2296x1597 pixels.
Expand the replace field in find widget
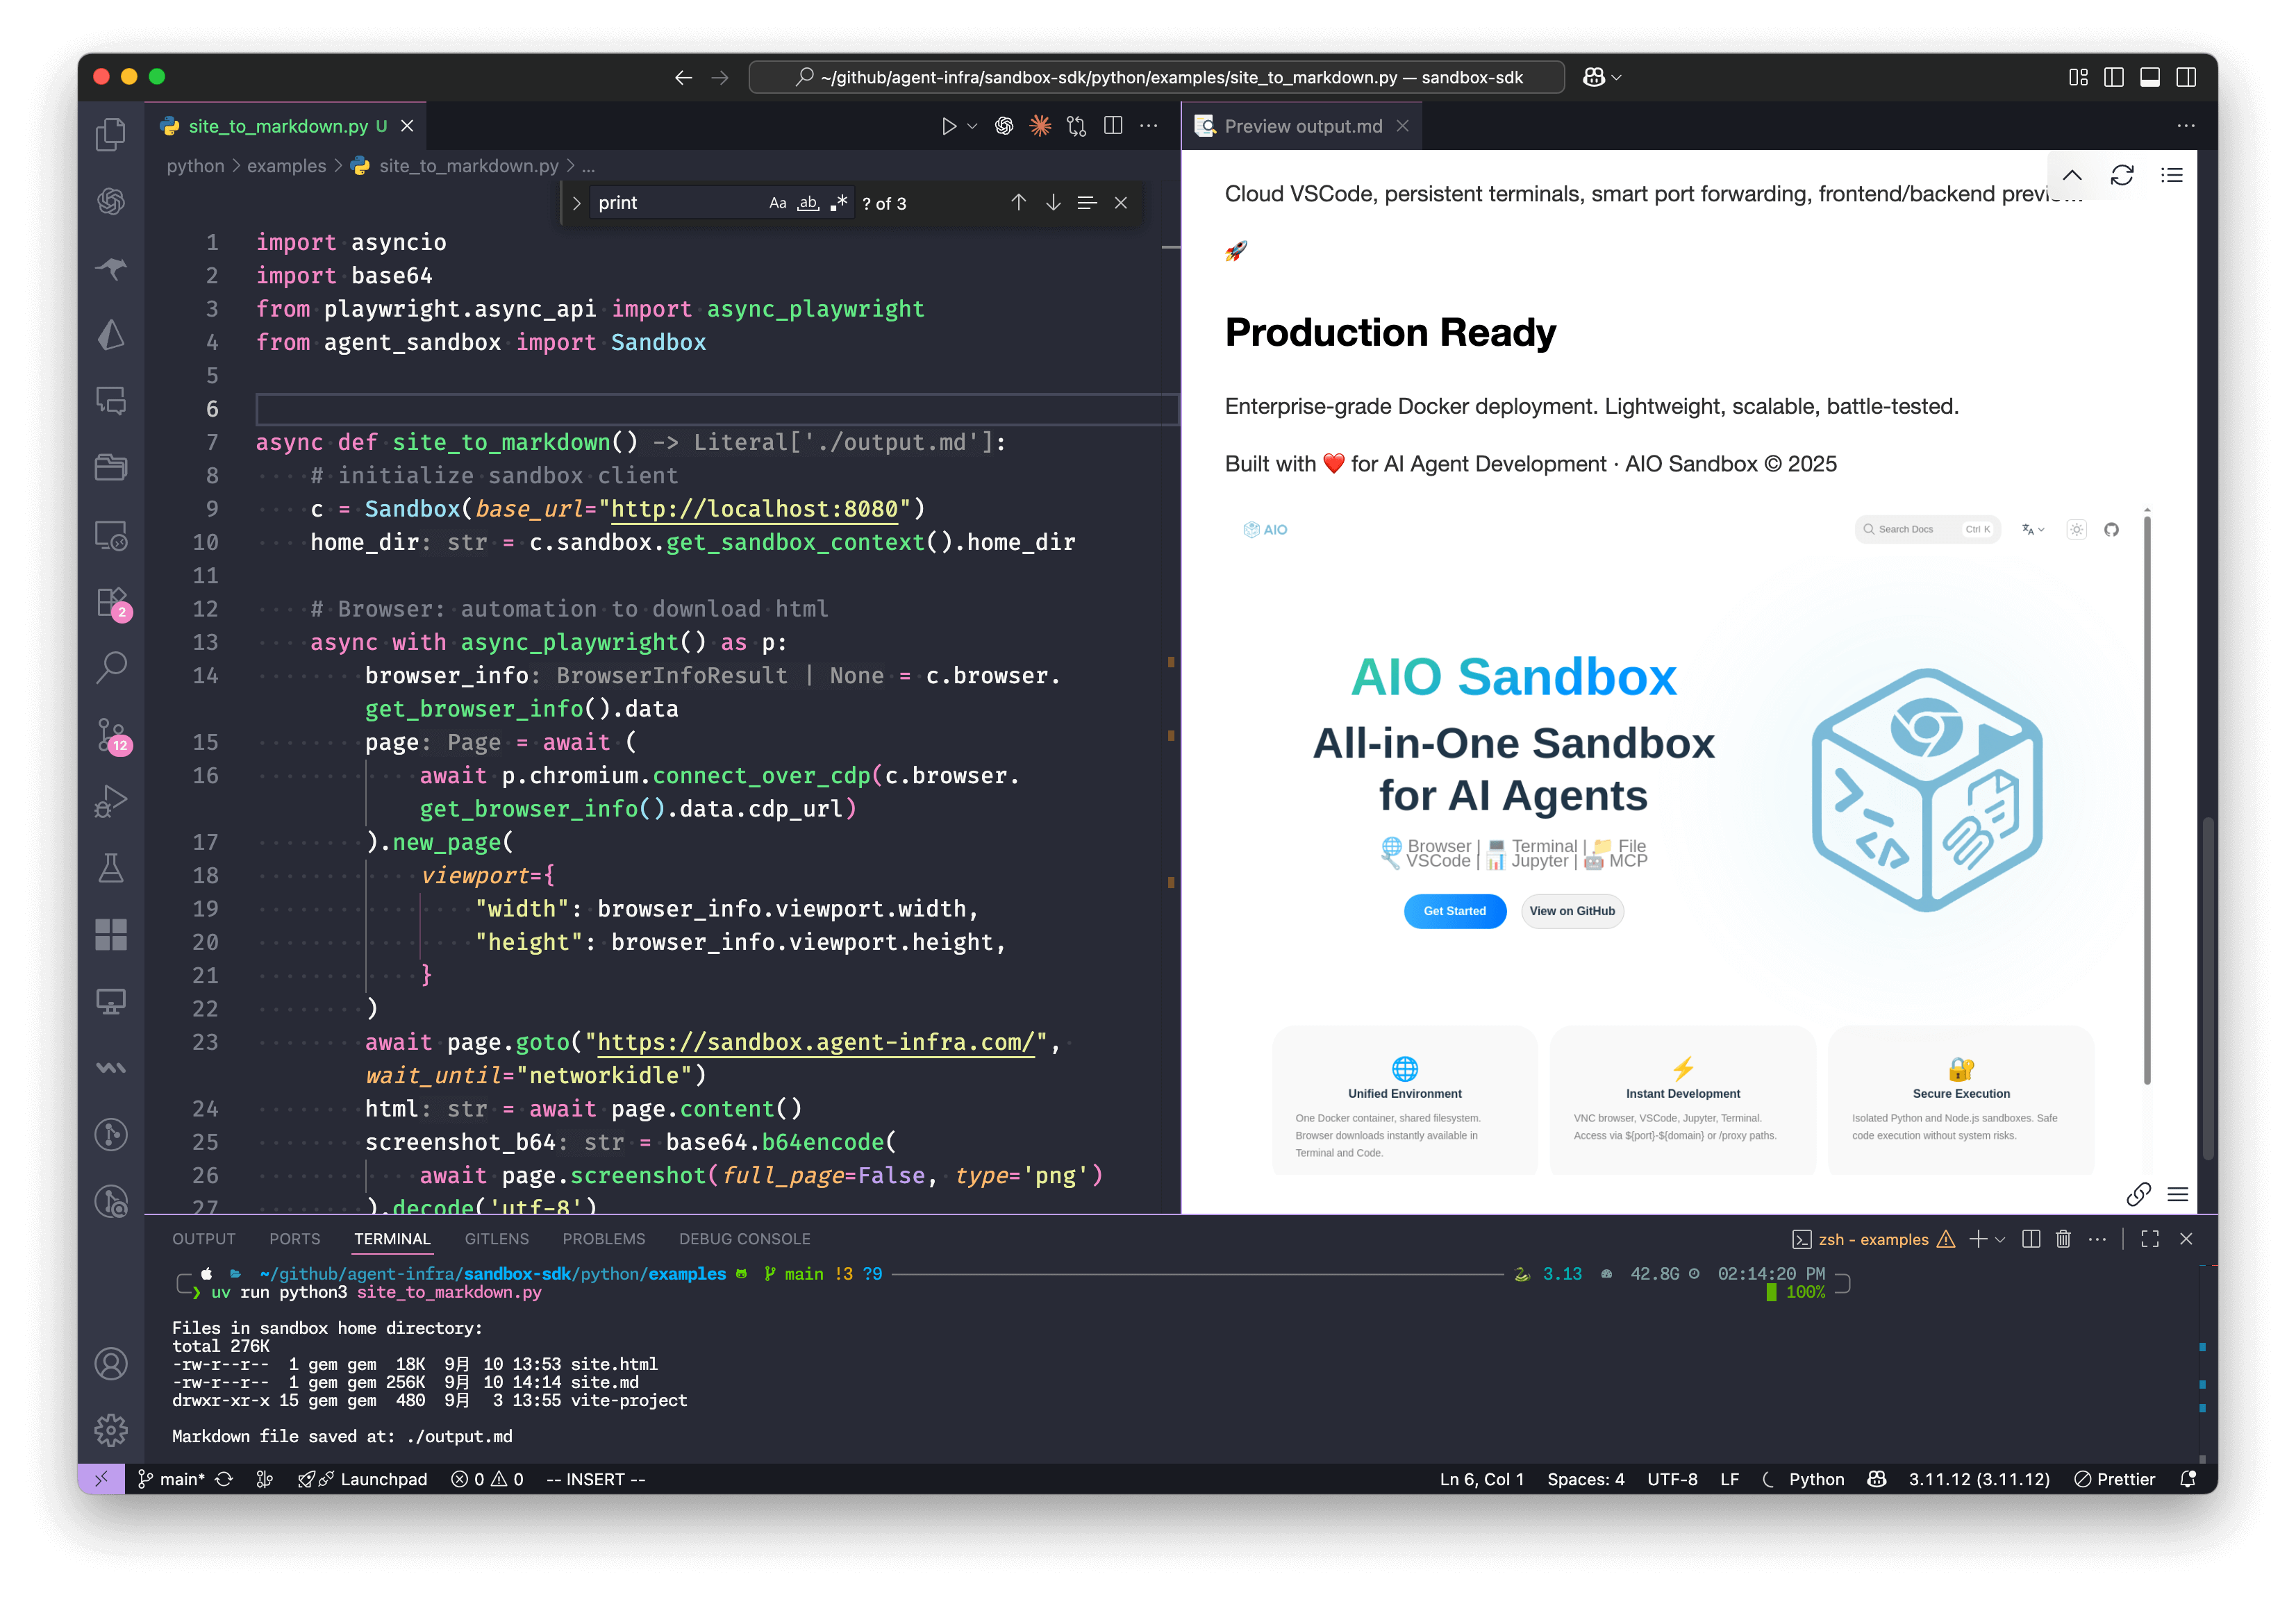[577, 203]
